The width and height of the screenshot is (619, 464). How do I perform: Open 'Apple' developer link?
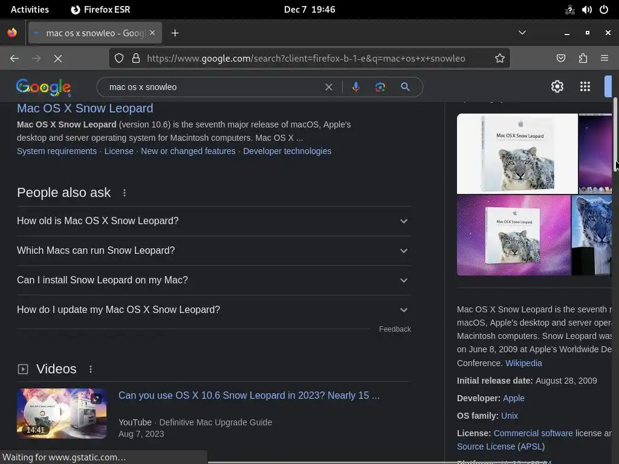tap(514, 398)
